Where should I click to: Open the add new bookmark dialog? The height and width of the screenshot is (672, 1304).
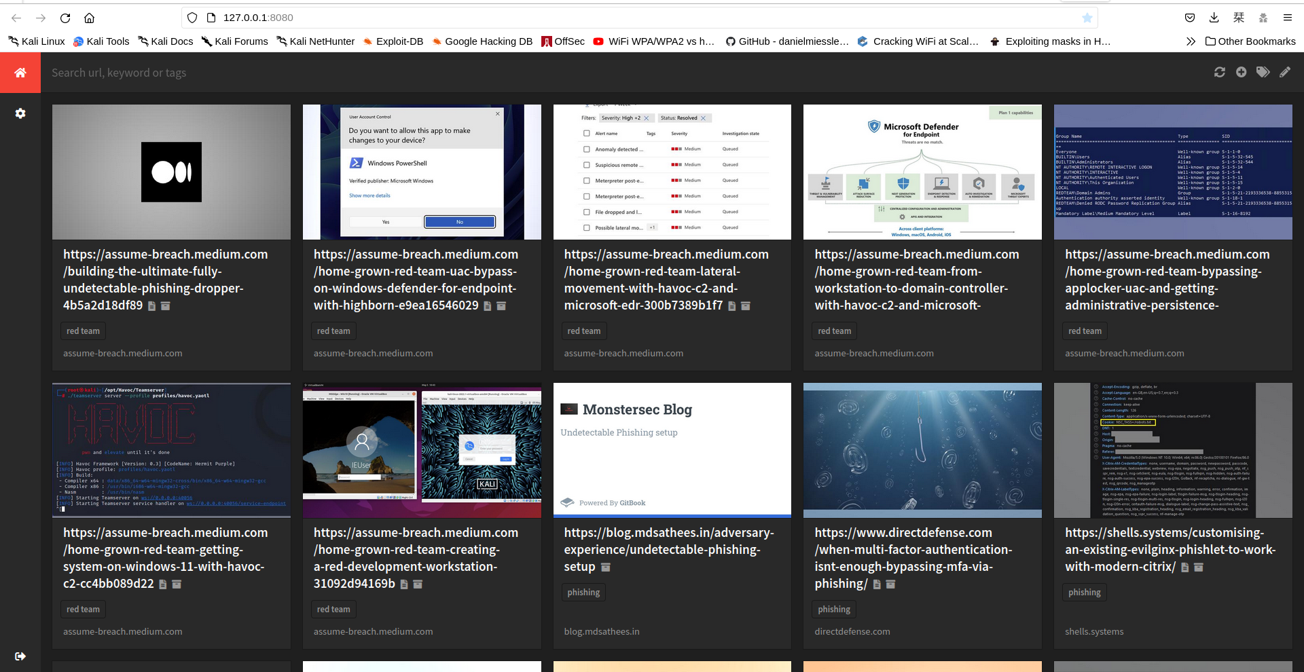pos(1242,72)
